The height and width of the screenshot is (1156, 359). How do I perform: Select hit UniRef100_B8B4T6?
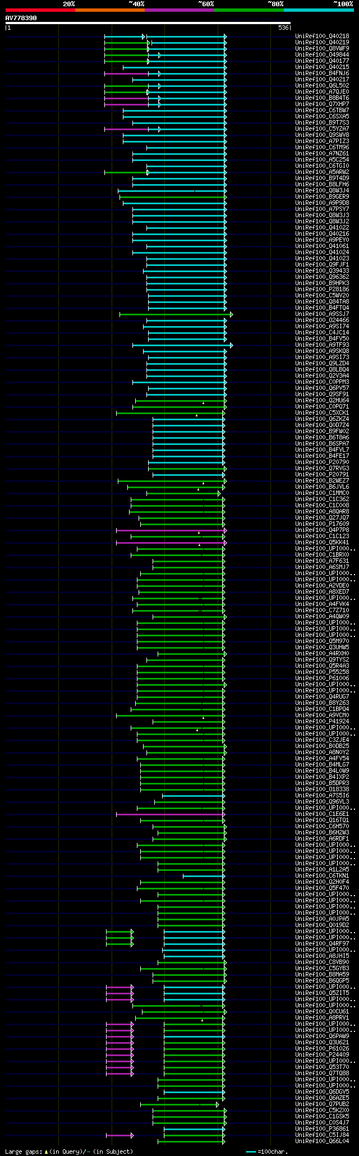coord(322,98)
